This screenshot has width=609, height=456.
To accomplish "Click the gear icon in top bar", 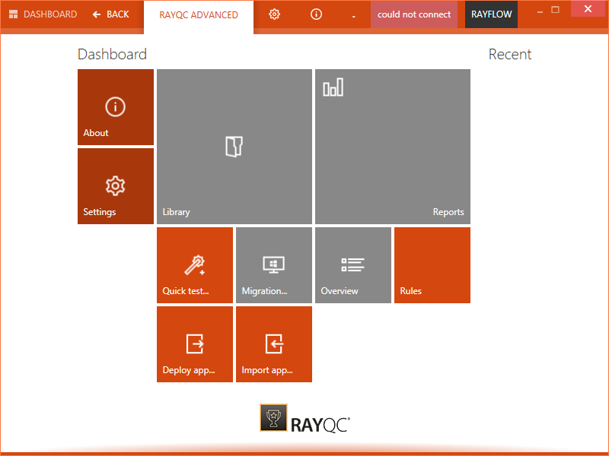I will (x=275, y=14).
